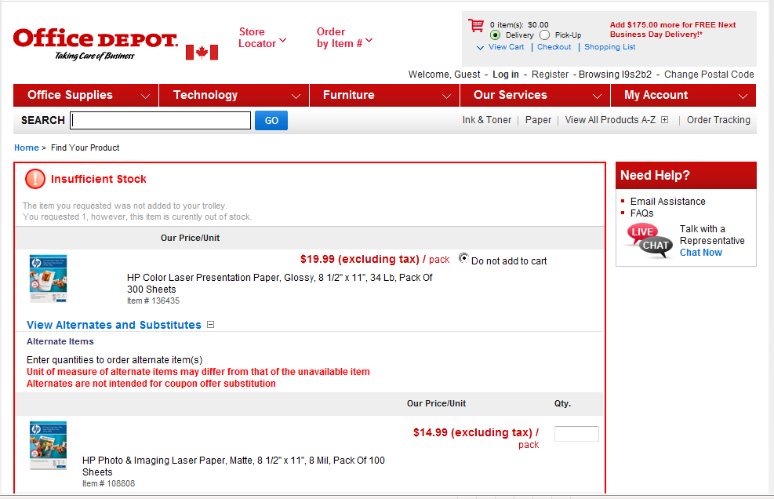Click the Office Depot logo

coord(95,45)
